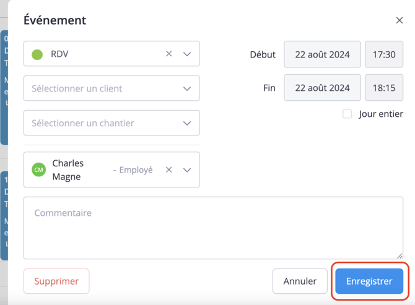Screen dimensions: 415x305
Task: Click the Supprimer button
Action: pos(56,281)
